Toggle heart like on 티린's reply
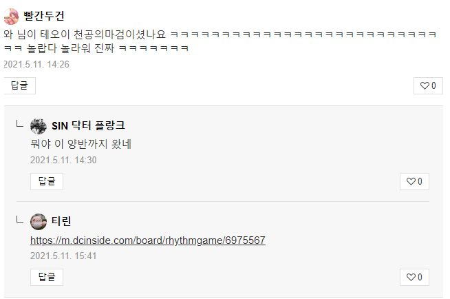Viewport: 450px width, 299px height. tap(414, 277)
